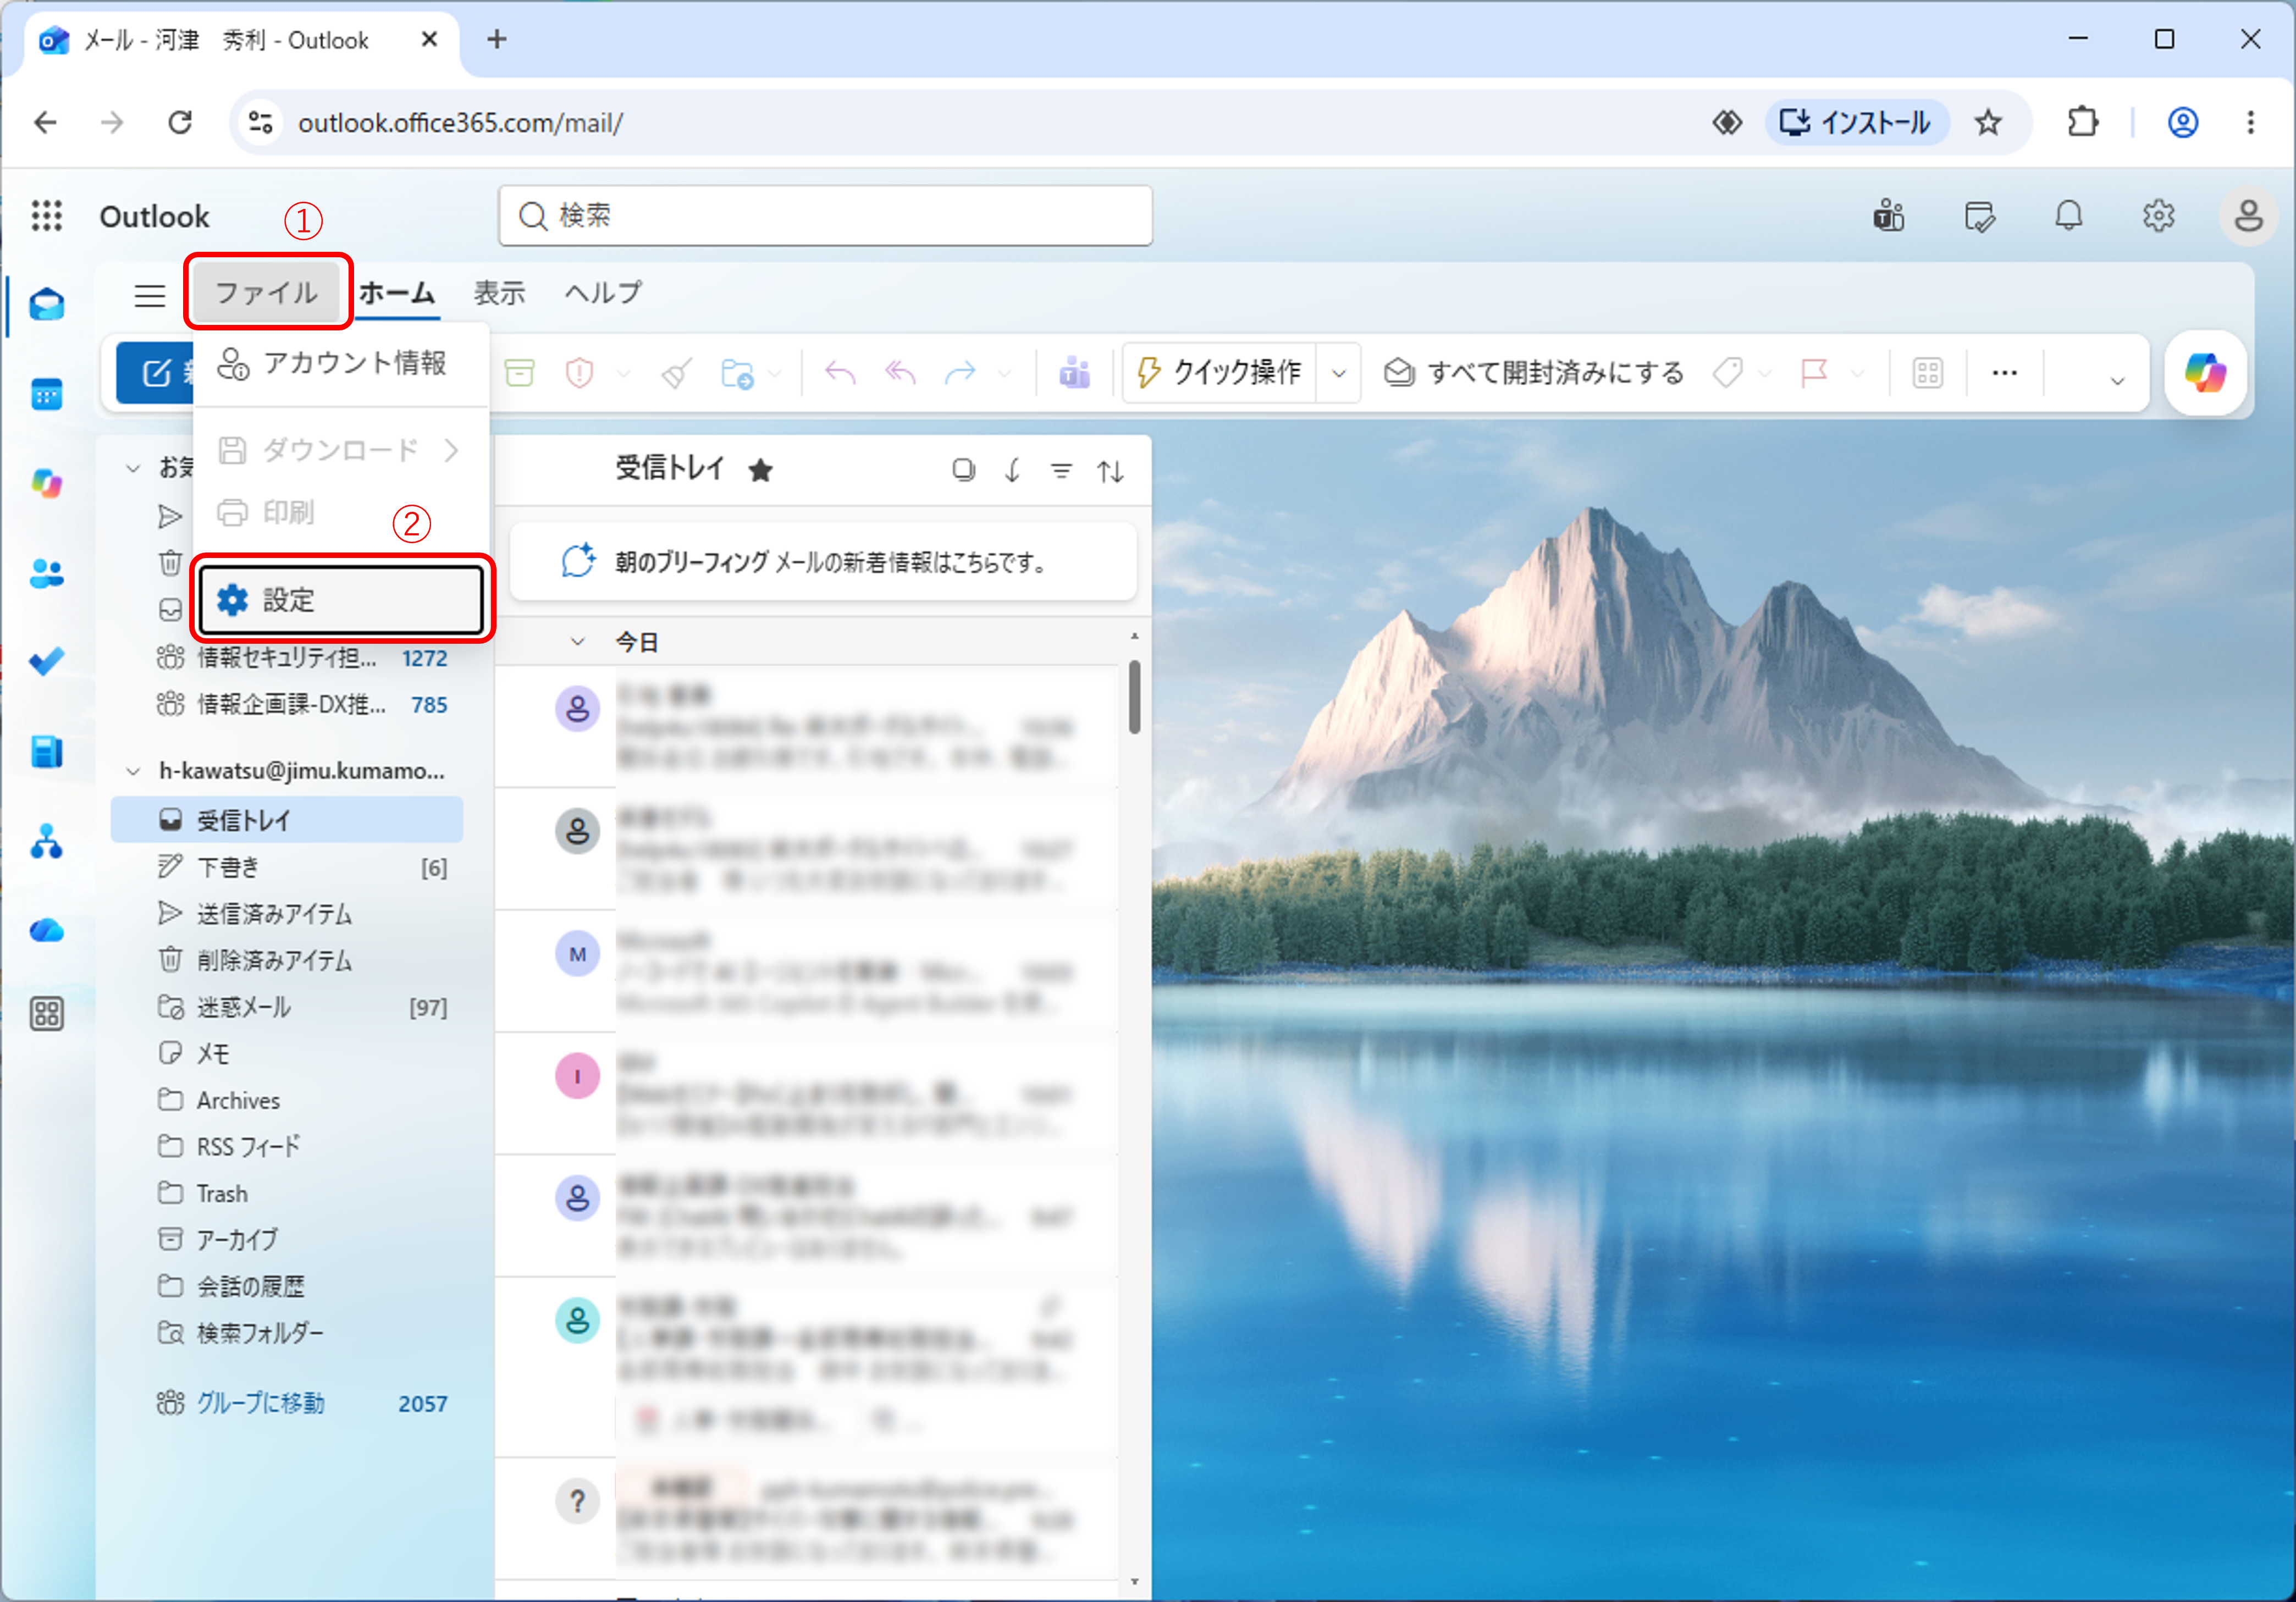Select 設定 in the File menu
This screenshot has width=2296, height=1602.
pos(341,600)
